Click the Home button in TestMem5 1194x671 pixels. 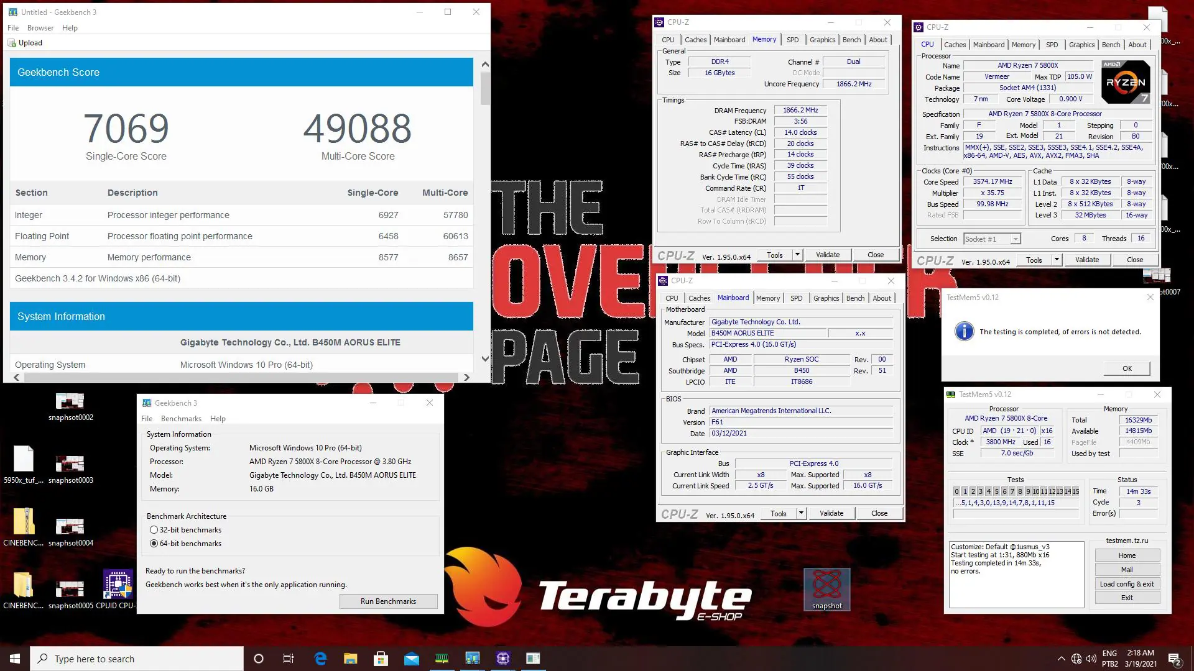[x=1127, y=555]
